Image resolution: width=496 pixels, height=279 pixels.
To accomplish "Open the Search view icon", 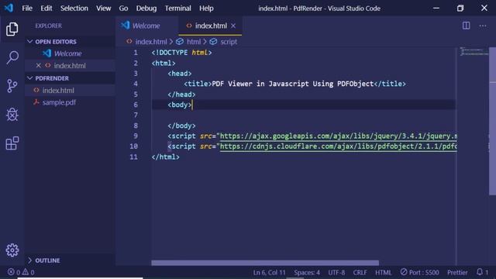I will [x=12, y=57].
